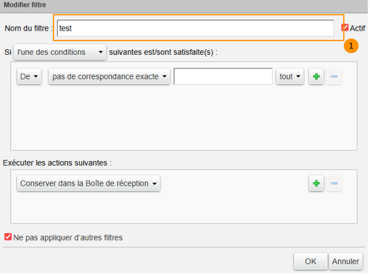
Task: Remove the condition row with the minus icon
Action: (334, 77)
